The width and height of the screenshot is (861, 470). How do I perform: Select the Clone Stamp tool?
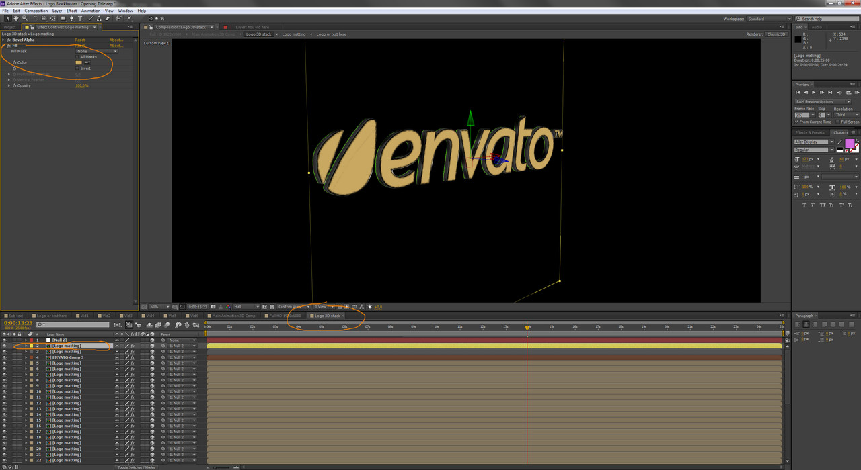99,18
